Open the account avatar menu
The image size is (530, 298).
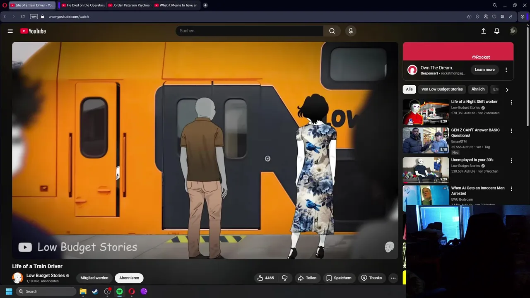point(513,31)
